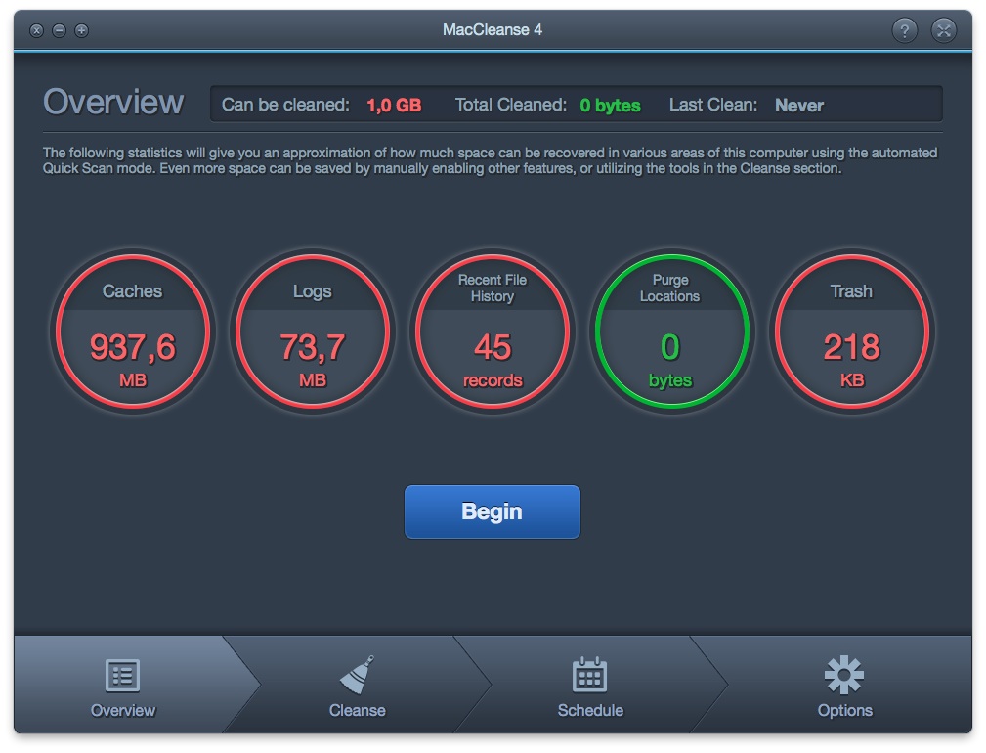986x753 pixels.
Task: Select the Trash 218 KB gauge
Action: click(x=851, y=332)
